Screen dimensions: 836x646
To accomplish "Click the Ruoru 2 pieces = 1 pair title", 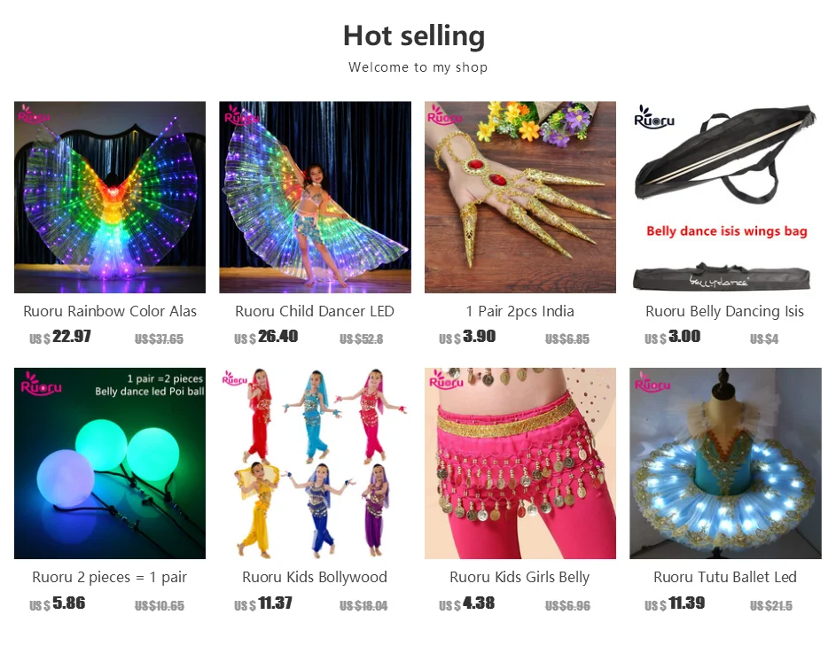I will (110, 577).
